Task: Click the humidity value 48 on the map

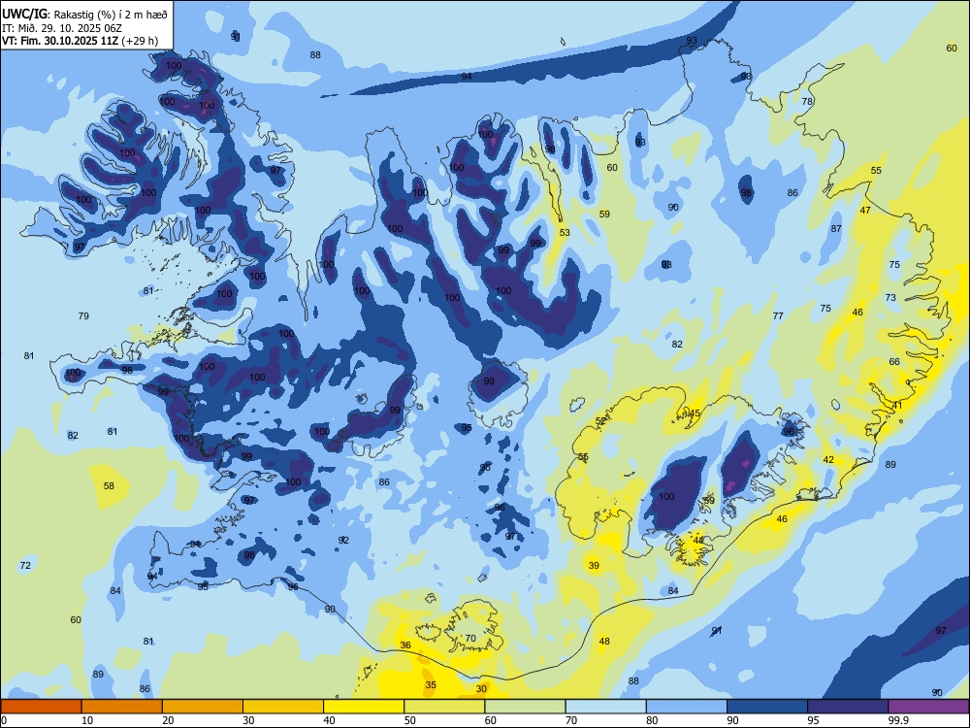Action: (x=604, y=642)
